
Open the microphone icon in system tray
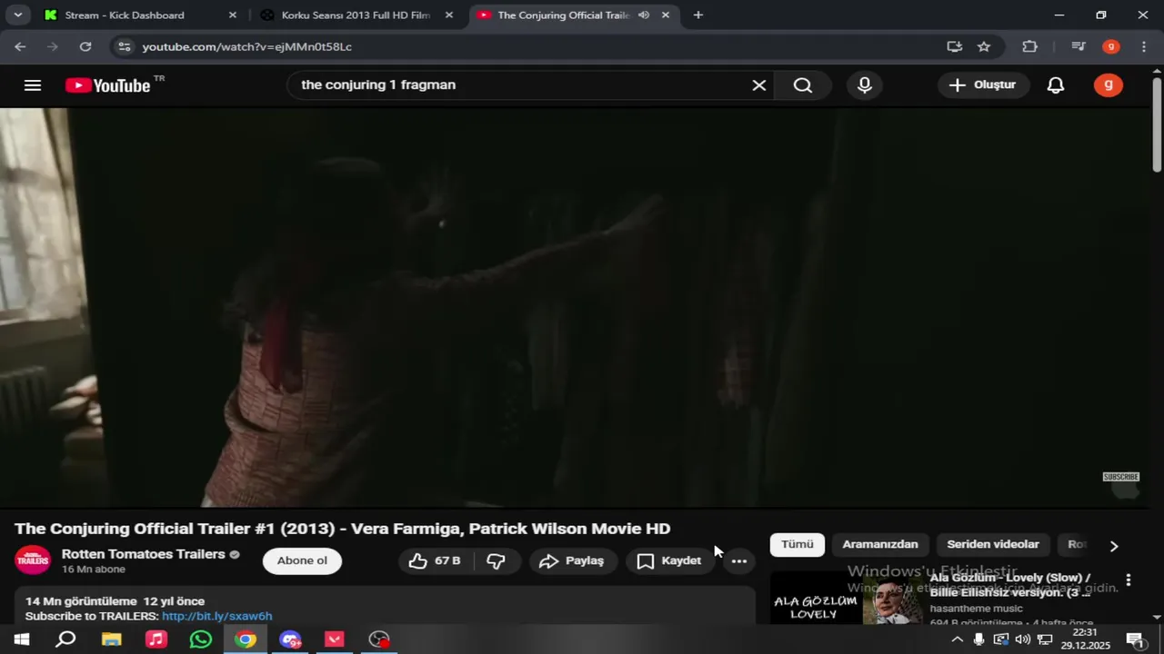tap(978, 639)
